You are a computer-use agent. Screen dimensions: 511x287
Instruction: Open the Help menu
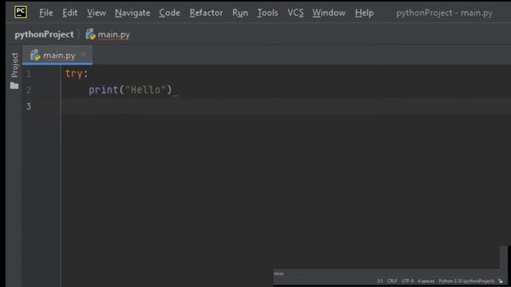[364, 13]
